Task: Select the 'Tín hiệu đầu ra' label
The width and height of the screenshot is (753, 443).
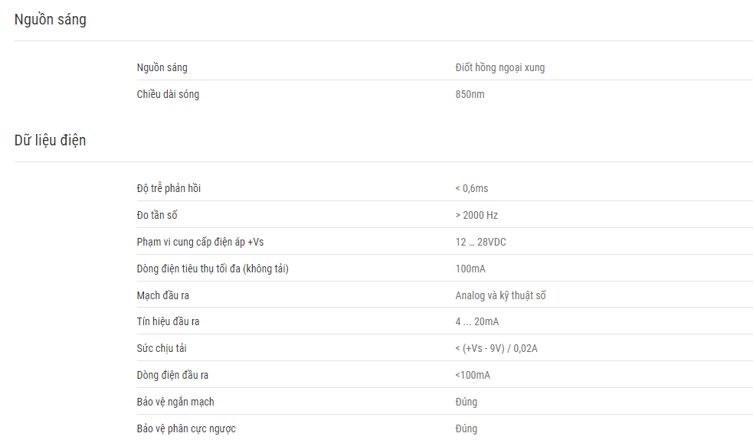Action: (x=168, y=321)
